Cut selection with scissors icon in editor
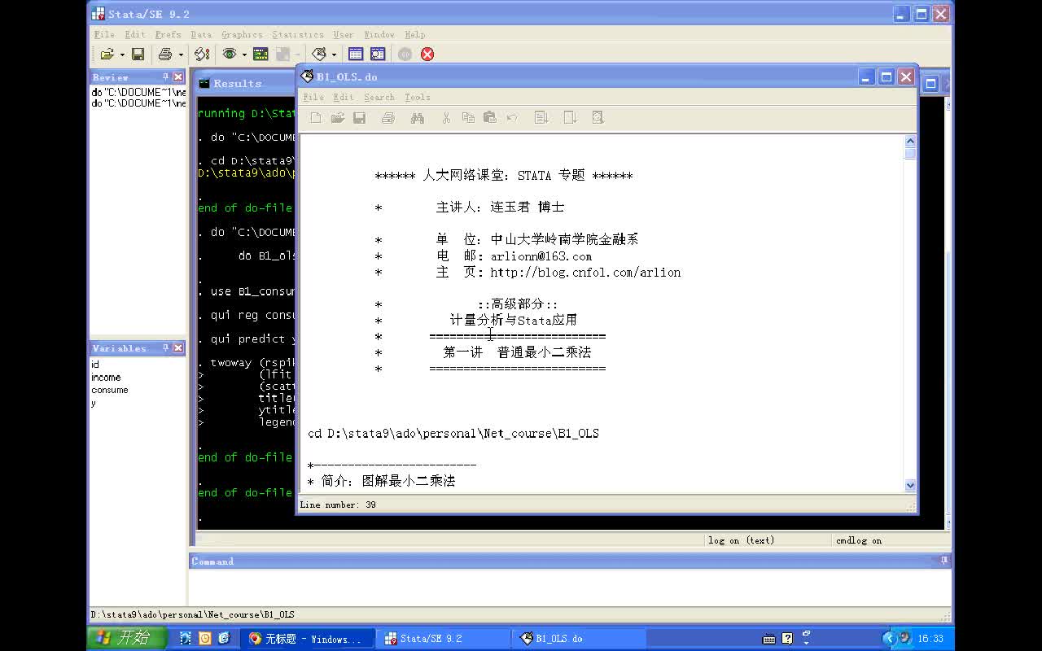 pyautogui.click(x=446, y=118)
